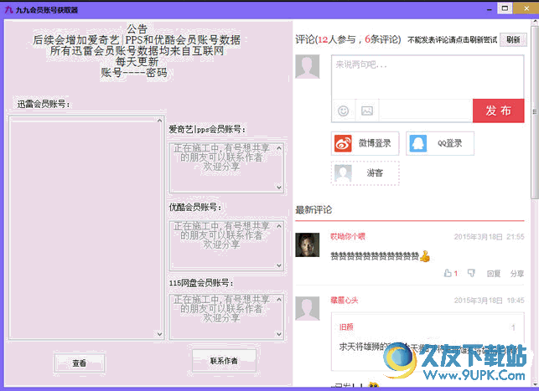Click up arrow of 115网盘 box scrollbar
The image size is (539, 391).
click(x=279, y=300)
